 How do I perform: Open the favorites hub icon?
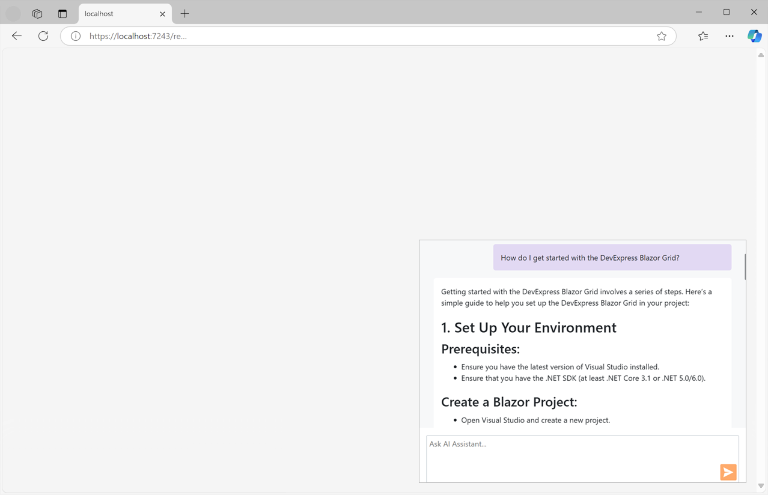(702, 36)
